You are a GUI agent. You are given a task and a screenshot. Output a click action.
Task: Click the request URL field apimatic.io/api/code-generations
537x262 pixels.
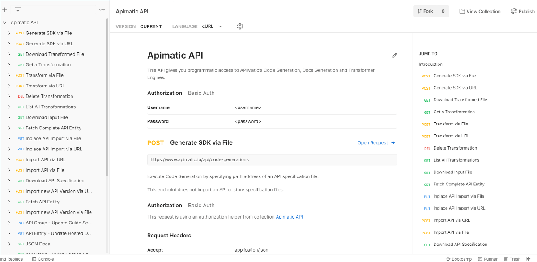272,159
